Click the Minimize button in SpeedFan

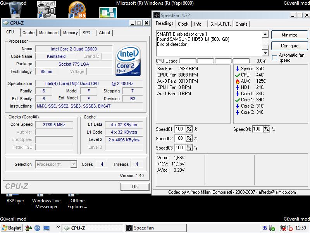coord(289,35)
